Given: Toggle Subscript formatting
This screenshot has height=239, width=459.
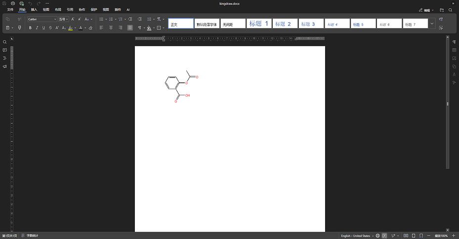Looking at the screenshot, I should [x=64, y=28].
